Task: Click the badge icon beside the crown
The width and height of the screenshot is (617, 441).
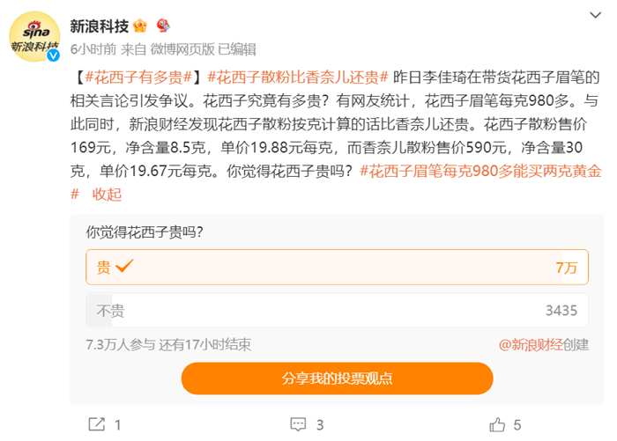Action: point(163,26)
